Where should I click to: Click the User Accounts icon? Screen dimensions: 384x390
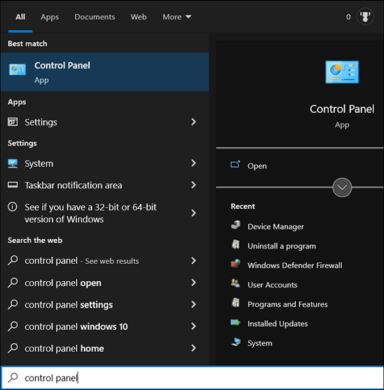pyautogui.click(x=236, y=284)
